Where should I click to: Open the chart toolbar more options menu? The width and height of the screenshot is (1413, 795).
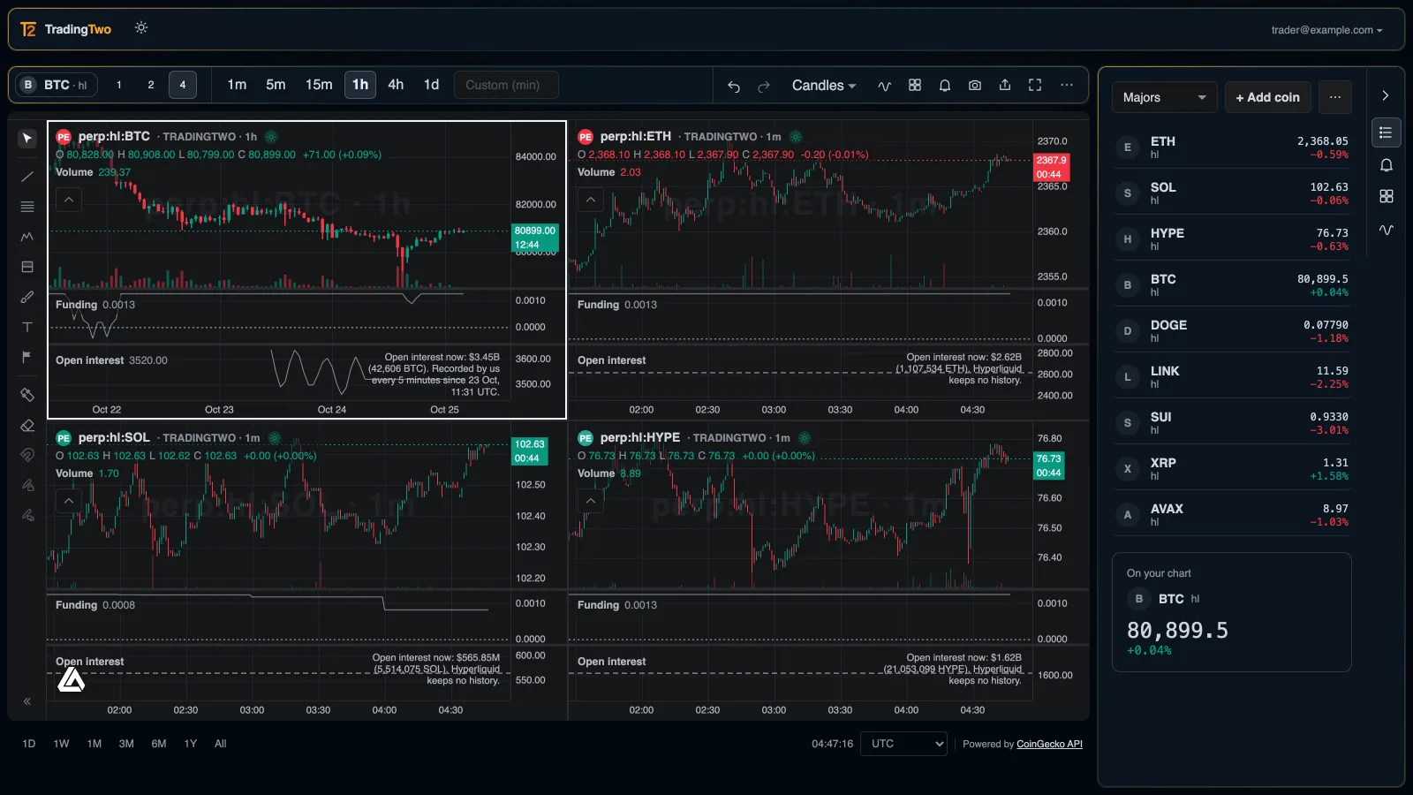coord(1067,85)
